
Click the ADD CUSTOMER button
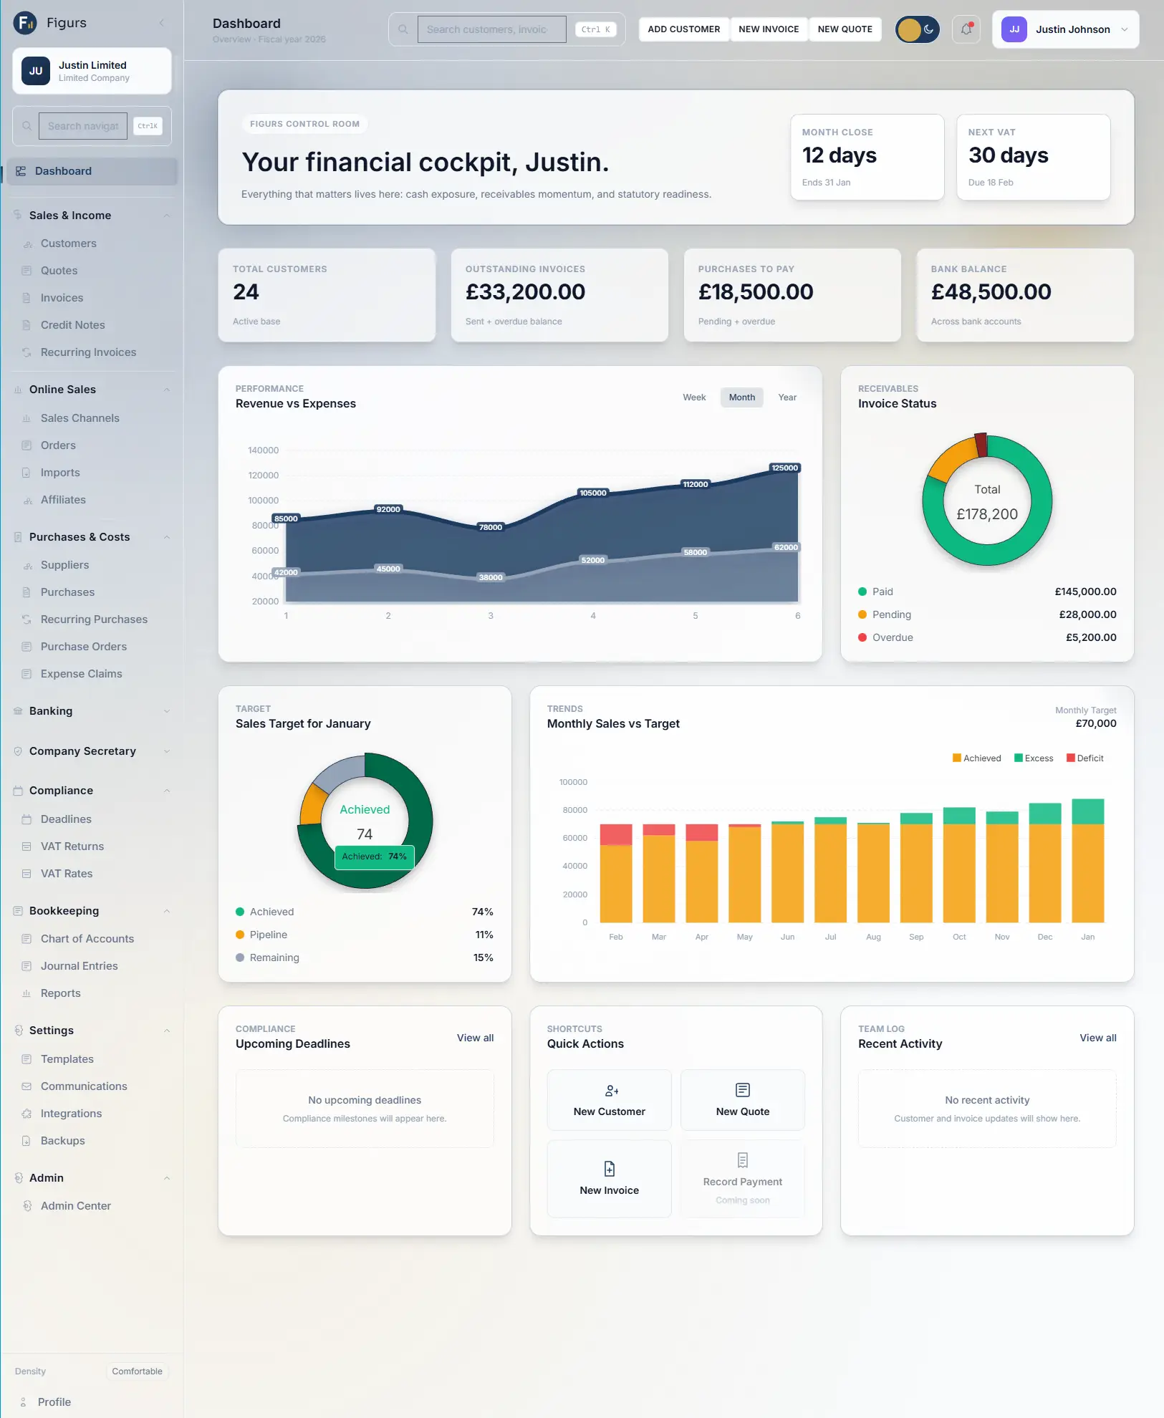point(683,29)
